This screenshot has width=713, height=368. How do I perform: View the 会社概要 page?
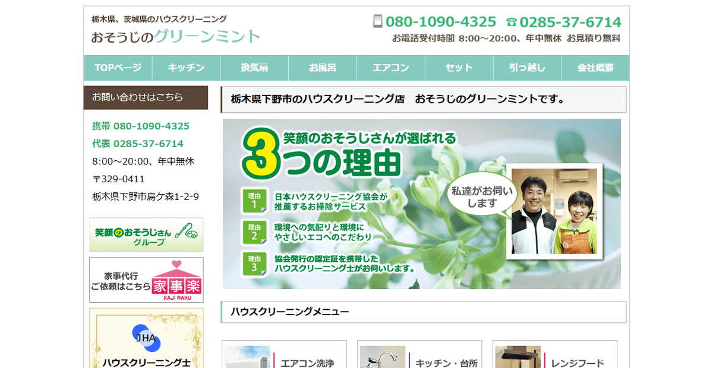[x=595, y=68]
